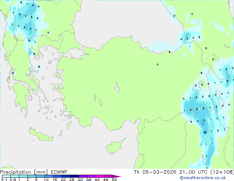
Task: Pick the 45–50 mm legend color box
Action: pyautogui.click(x=109, y=176)
